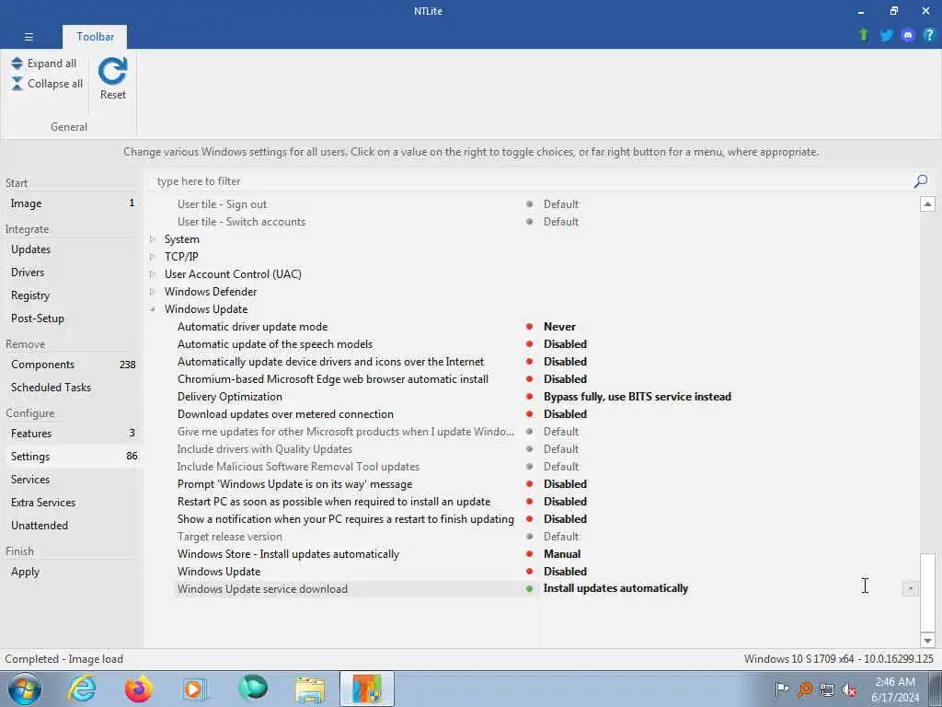The width and height of the screenshot is (942, 707).
Task: Open the Post-Setup page
Action: point(72,318)
